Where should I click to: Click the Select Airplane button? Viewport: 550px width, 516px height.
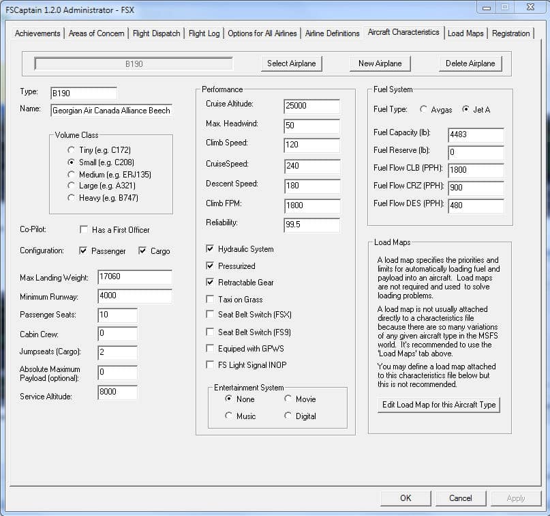coord(292,63)
